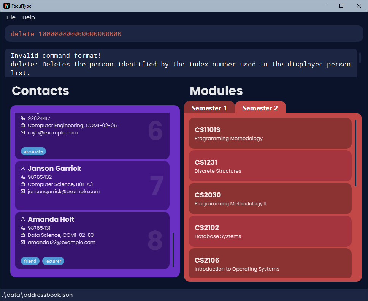Minimize the FaculType window
Viewport: 368px width, 301px height.
coord(324,6)
